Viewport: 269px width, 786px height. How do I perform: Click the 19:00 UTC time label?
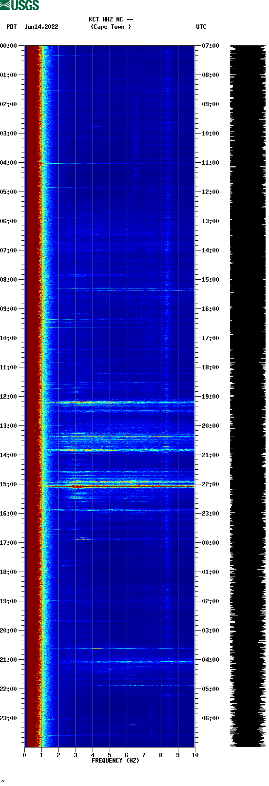(x=211, y=397)
